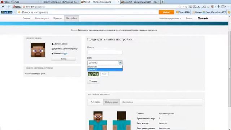Image resolution: width=231 pixels, height=130 pixels.
Task: Click the YouTube favicon on Fobius tab
Action: click(x=2, y=2)
